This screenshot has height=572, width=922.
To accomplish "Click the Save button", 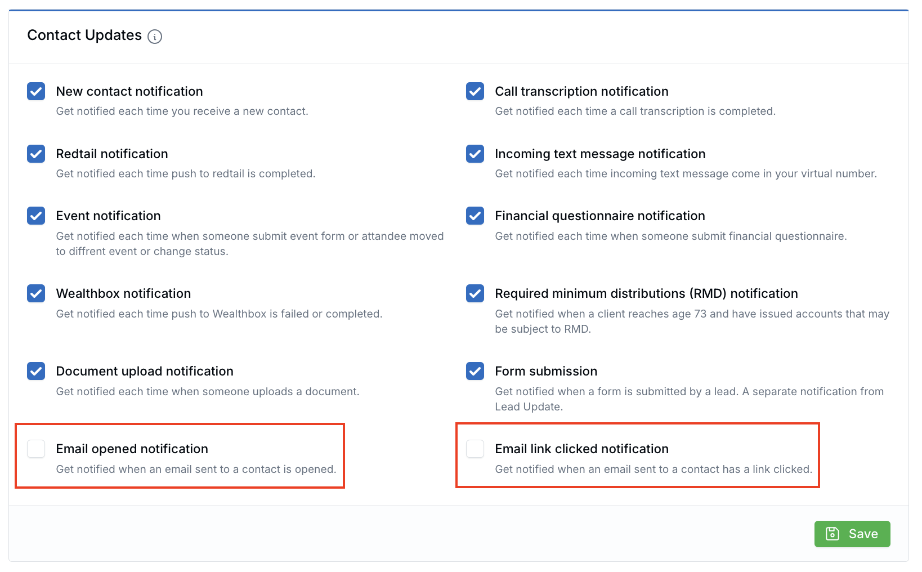I will coord(852,534).
